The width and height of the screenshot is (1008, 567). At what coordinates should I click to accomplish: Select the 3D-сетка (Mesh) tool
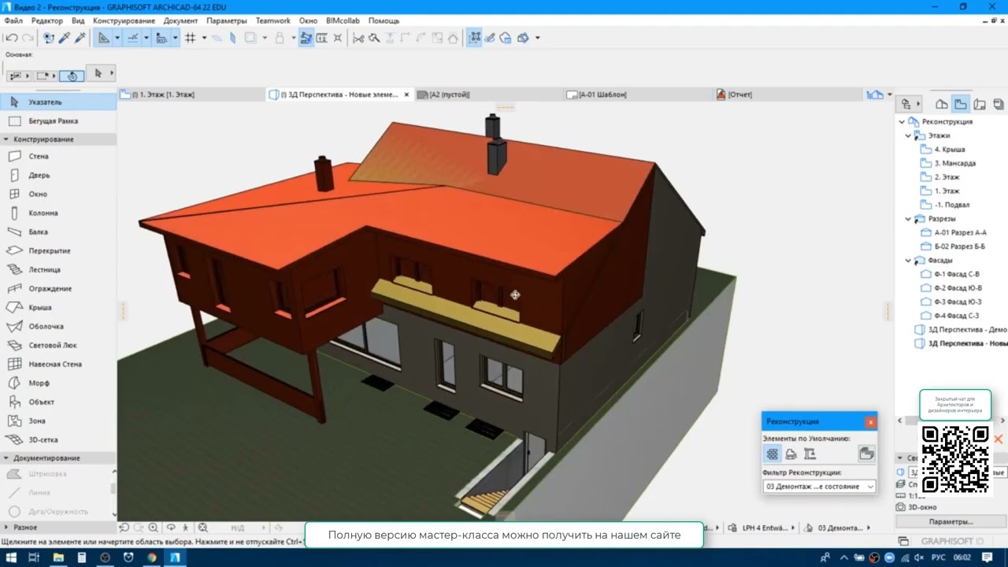tap(58, 439)
